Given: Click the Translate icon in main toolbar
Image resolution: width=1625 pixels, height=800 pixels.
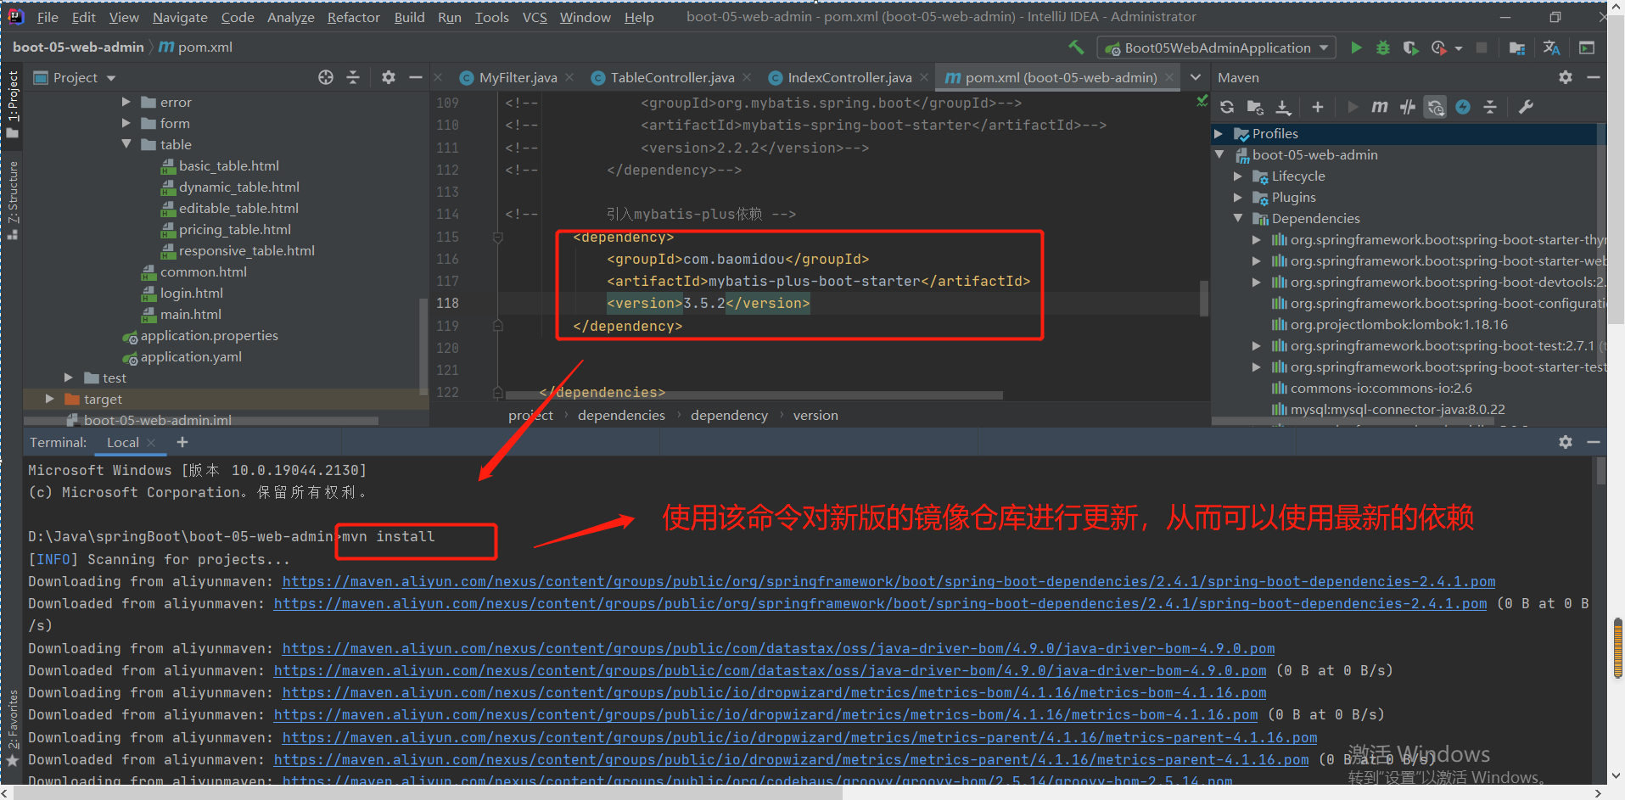Looking at the screenshot, I should (x=1552, y=48).
